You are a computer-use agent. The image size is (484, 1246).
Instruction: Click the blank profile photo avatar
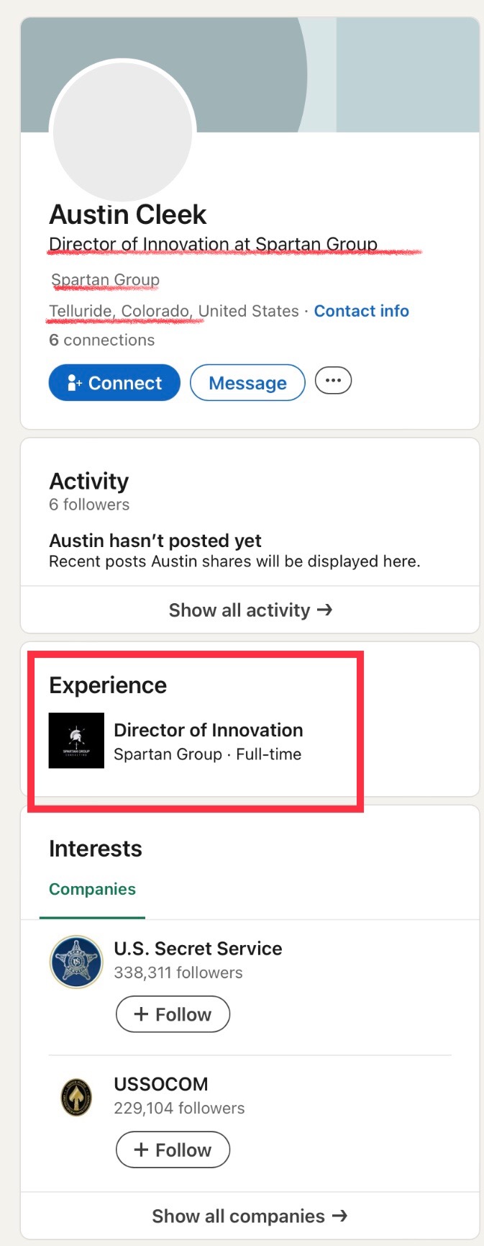[123, 131]
